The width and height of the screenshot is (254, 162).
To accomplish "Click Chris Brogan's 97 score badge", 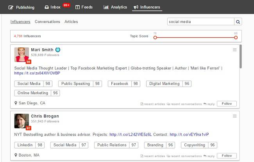I will pos(29,128).
